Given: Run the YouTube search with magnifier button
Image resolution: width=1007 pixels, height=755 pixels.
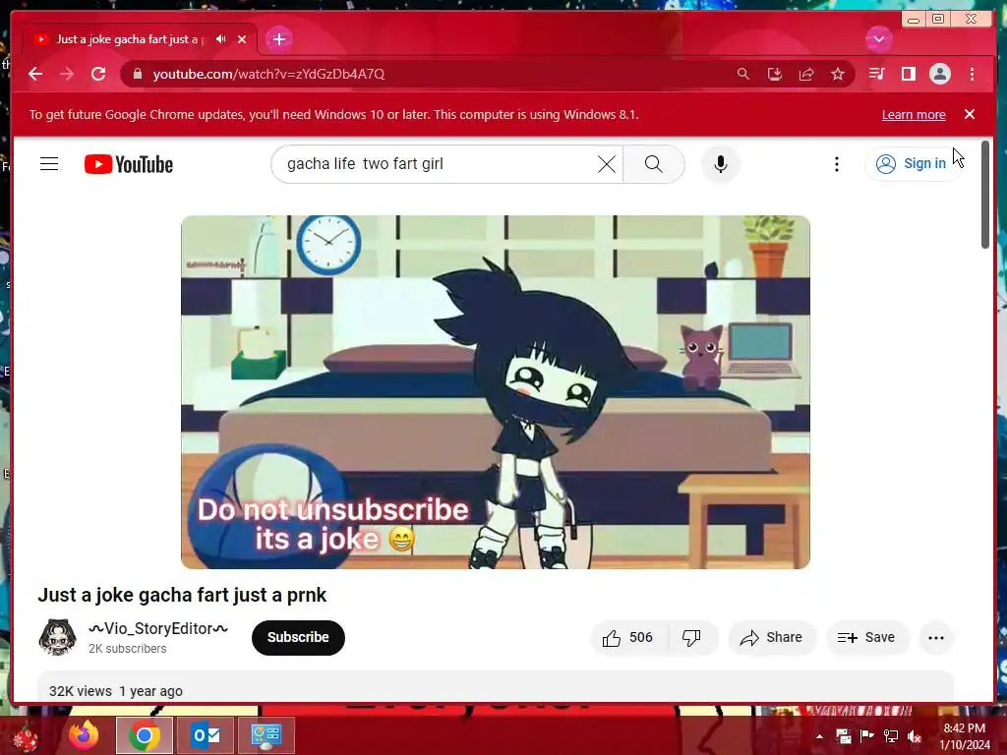Looking at the screenshot, I should pos(653,164).
